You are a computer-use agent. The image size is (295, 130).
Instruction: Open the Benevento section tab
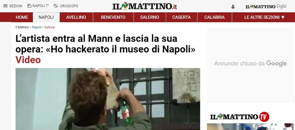click(x=113, y=17)
